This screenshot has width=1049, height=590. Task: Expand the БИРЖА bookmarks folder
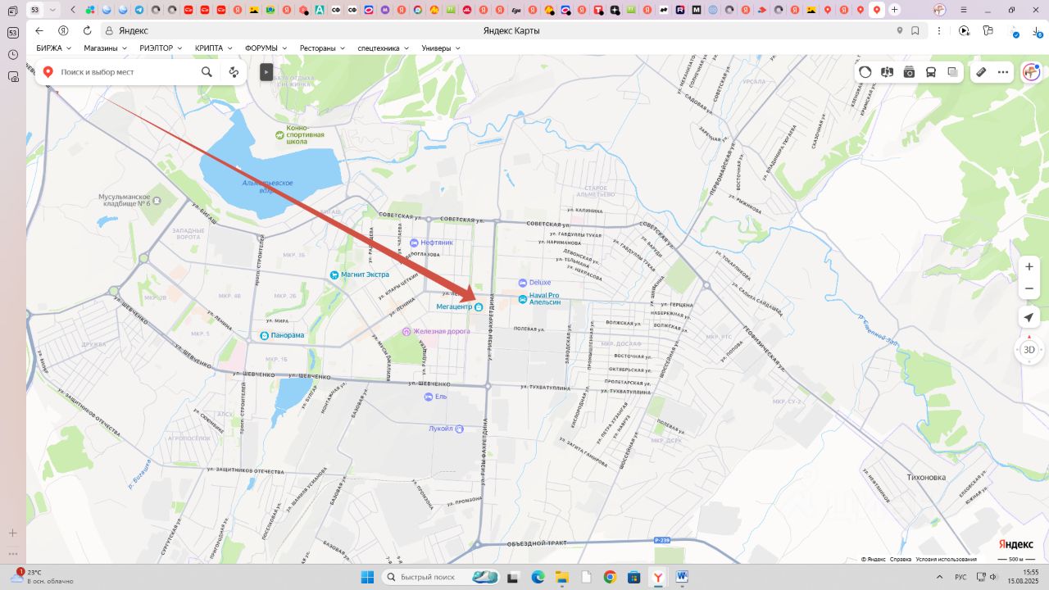click(54, 48)
